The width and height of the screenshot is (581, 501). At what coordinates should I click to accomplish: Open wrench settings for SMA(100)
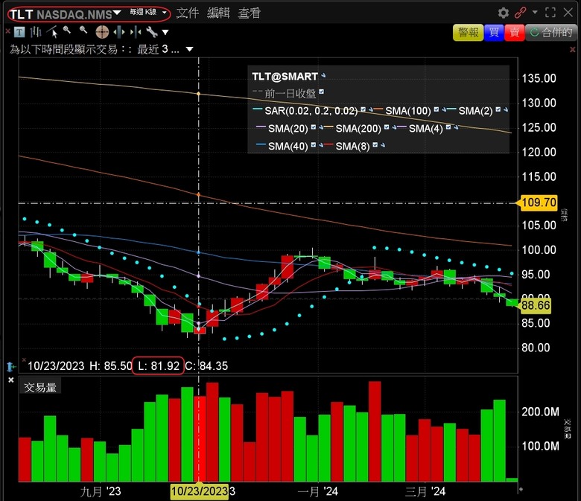pos(443,109)
